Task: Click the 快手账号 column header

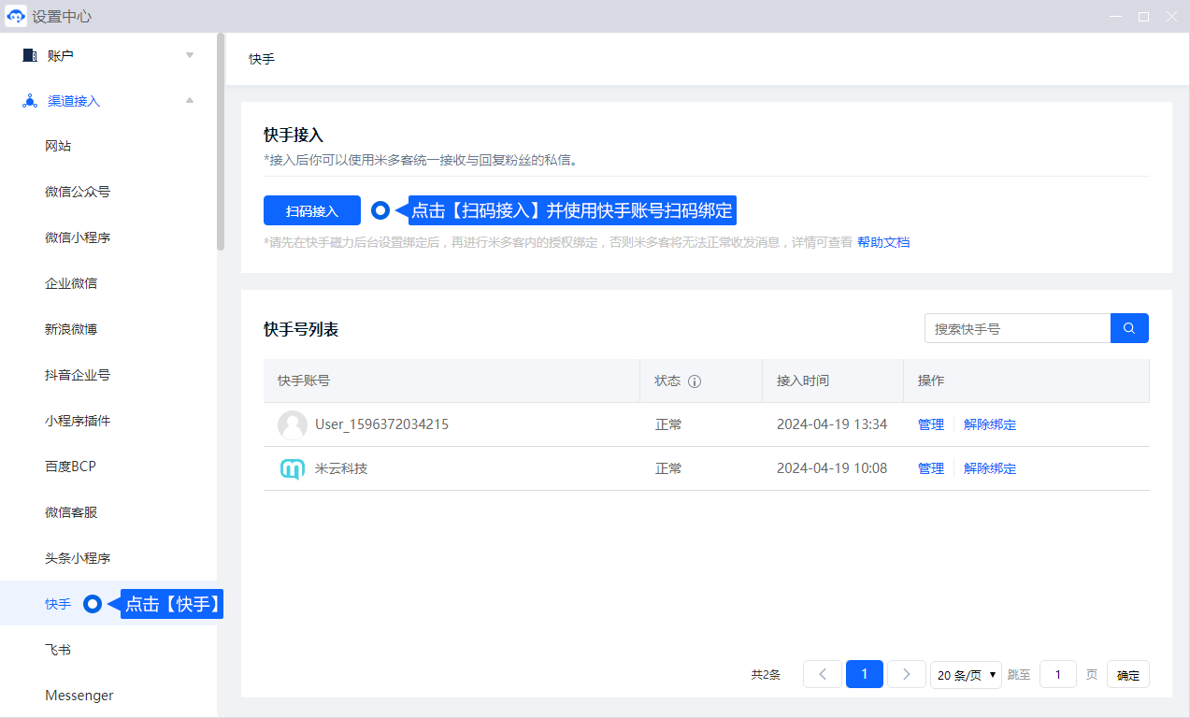Action: click(304, 381)
